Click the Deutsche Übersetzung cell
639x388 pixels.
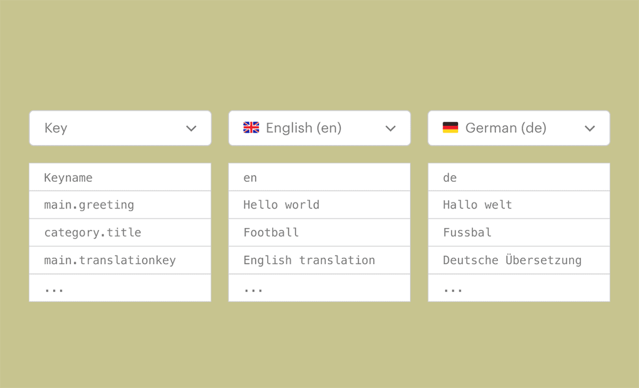point(519,260)
